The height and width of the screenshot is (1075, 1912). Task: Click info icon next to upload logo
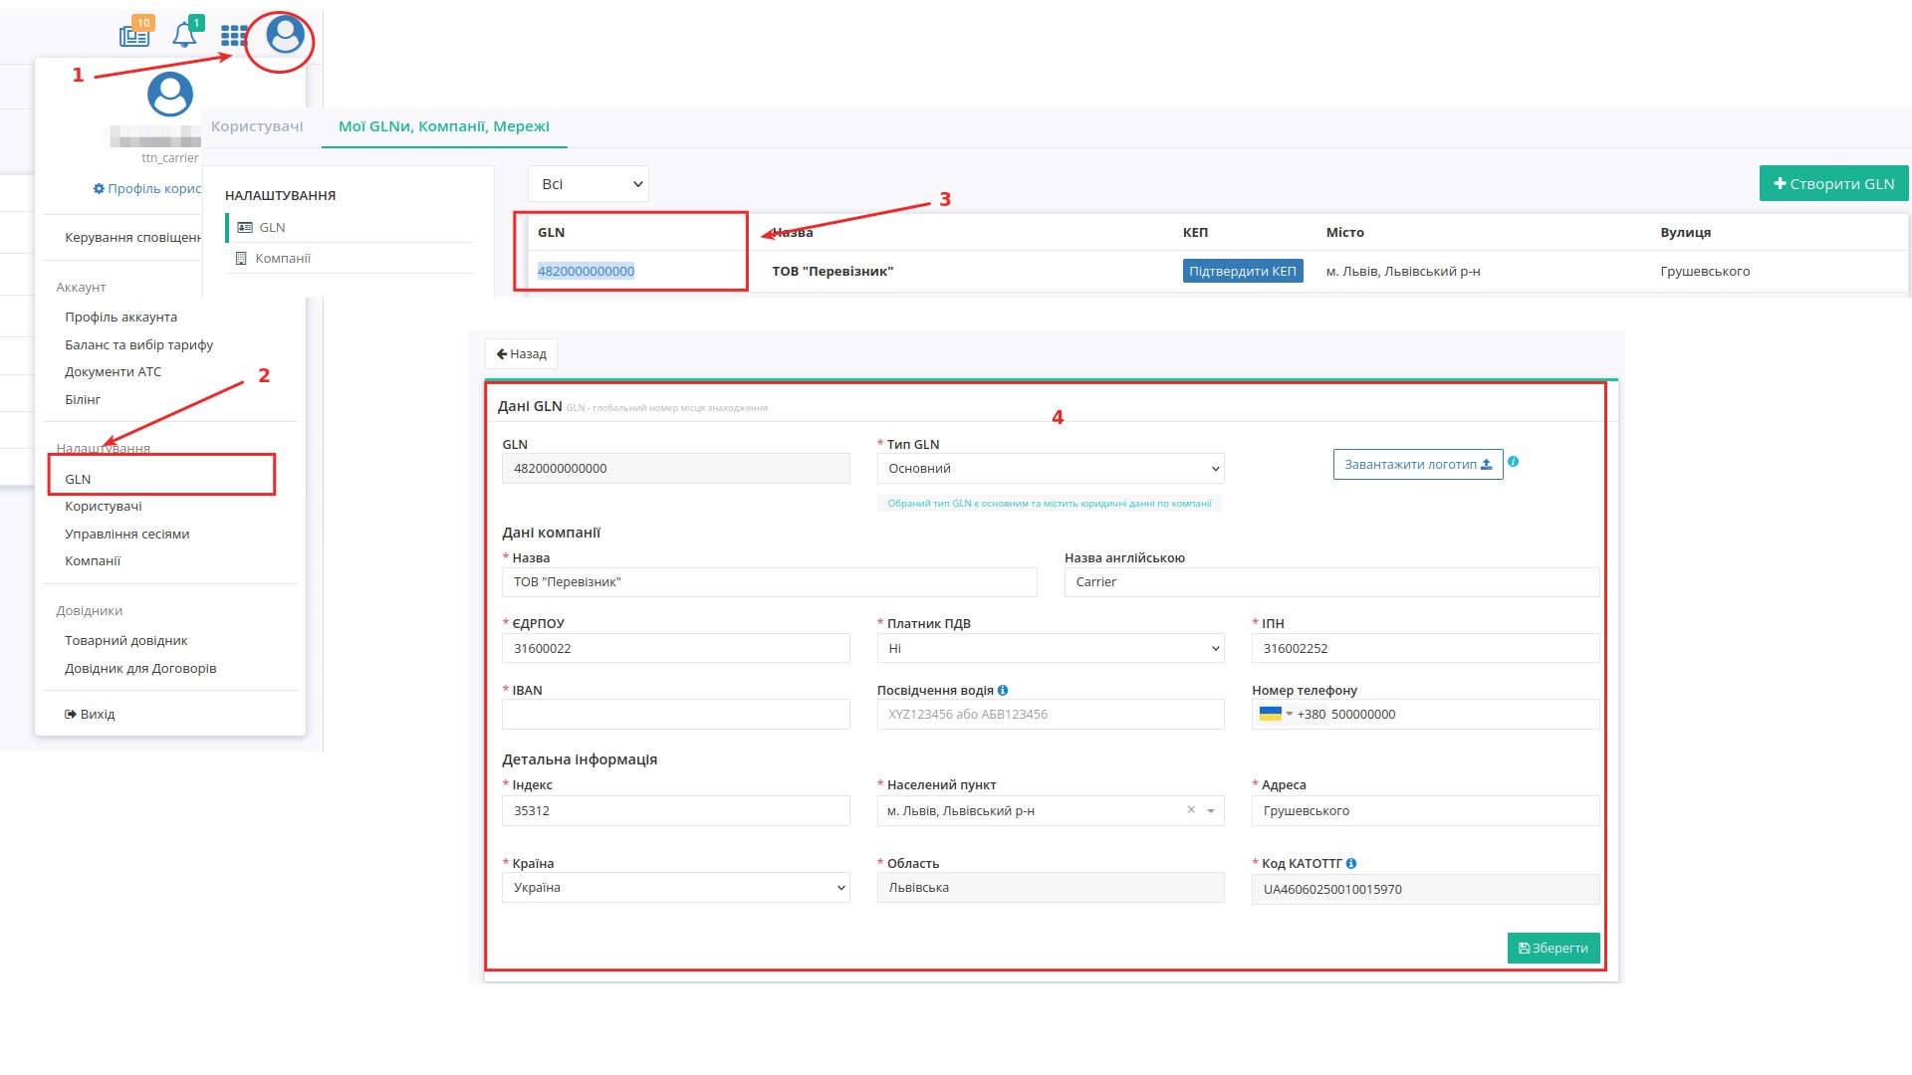pyautogui.click(x=1513, y=462)
